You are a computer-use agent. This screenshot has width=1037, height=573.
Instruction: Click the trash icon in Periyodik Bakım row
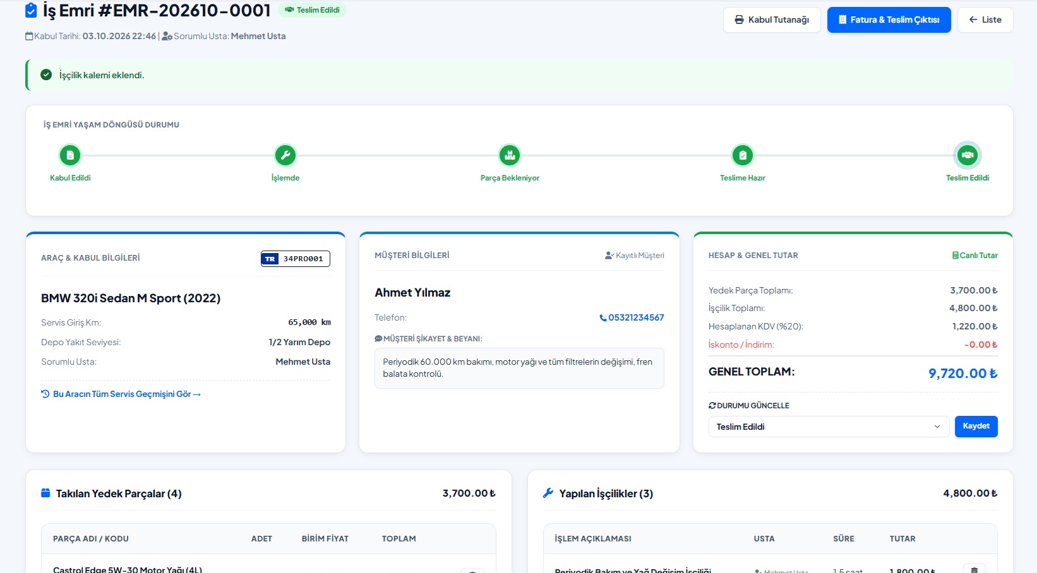pos(974,569)
